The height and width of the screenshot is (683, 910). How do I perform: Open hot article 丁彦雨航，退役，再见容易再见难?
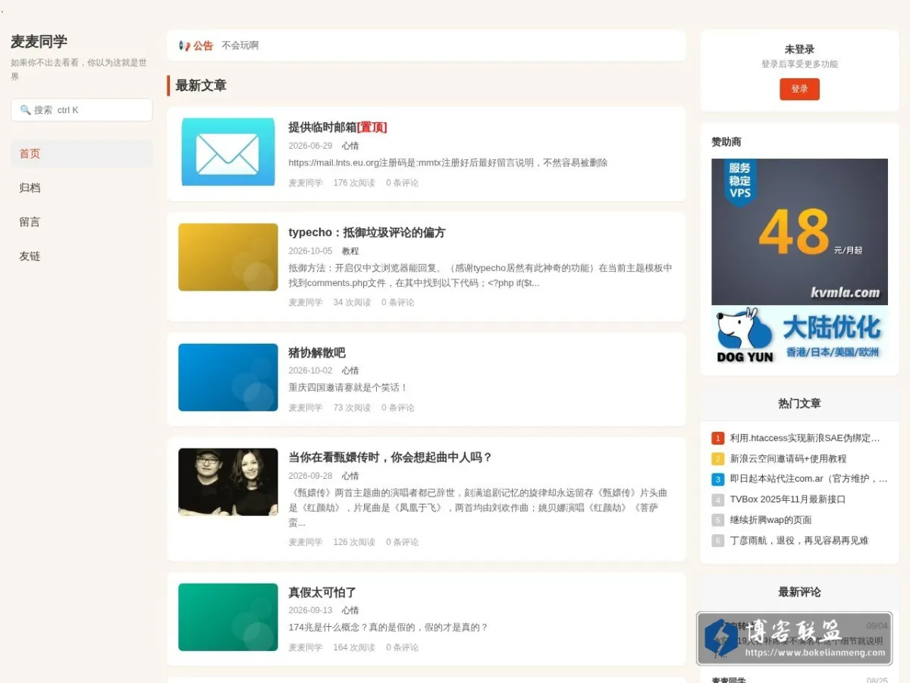coord(799,540)
